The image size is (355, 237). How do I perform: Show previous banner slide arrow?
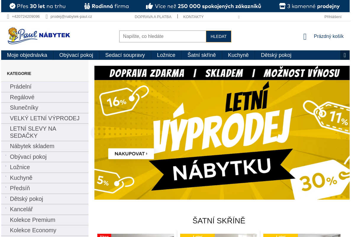coord(98,133)
